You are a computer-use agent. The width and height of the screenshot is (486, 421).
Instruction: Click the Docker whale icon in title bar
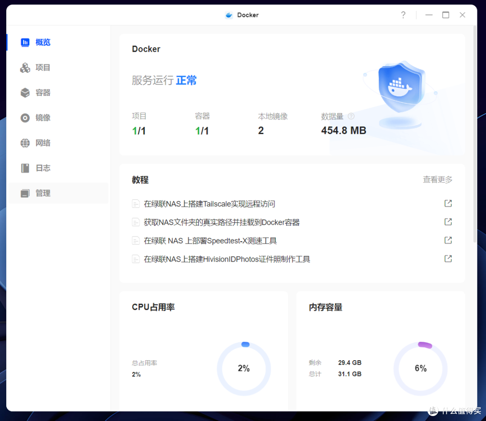click(x=229, y=15)
